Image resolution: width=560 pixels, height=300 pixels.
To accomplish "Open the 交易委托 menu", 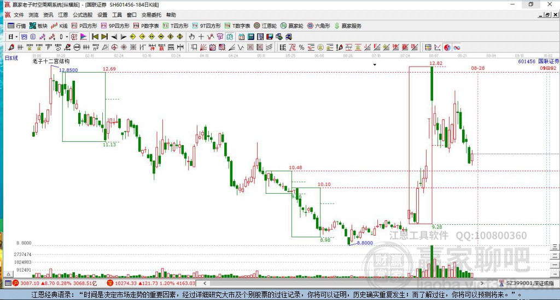I will click(x=151, y=15).
